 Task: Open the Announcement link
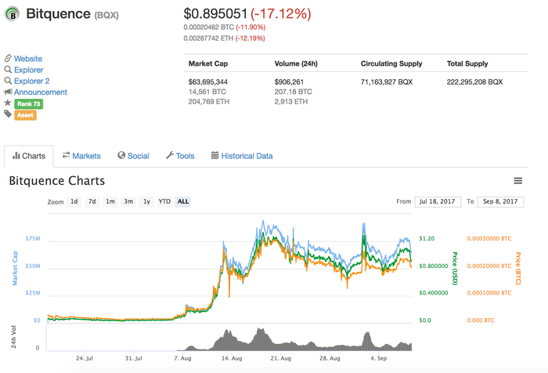[41, 92]
